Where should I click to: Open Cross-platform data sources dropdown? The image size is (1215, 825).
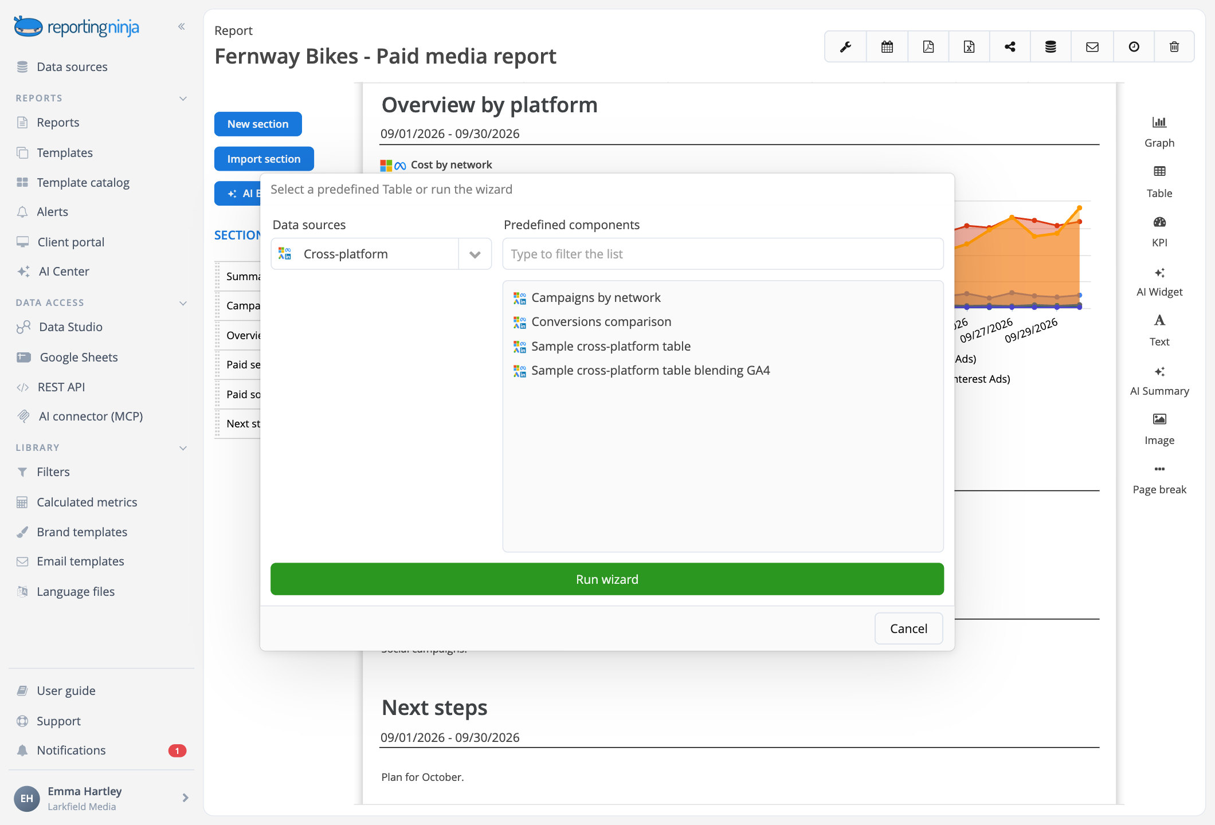pyautogui.click(x=381, y=254)
